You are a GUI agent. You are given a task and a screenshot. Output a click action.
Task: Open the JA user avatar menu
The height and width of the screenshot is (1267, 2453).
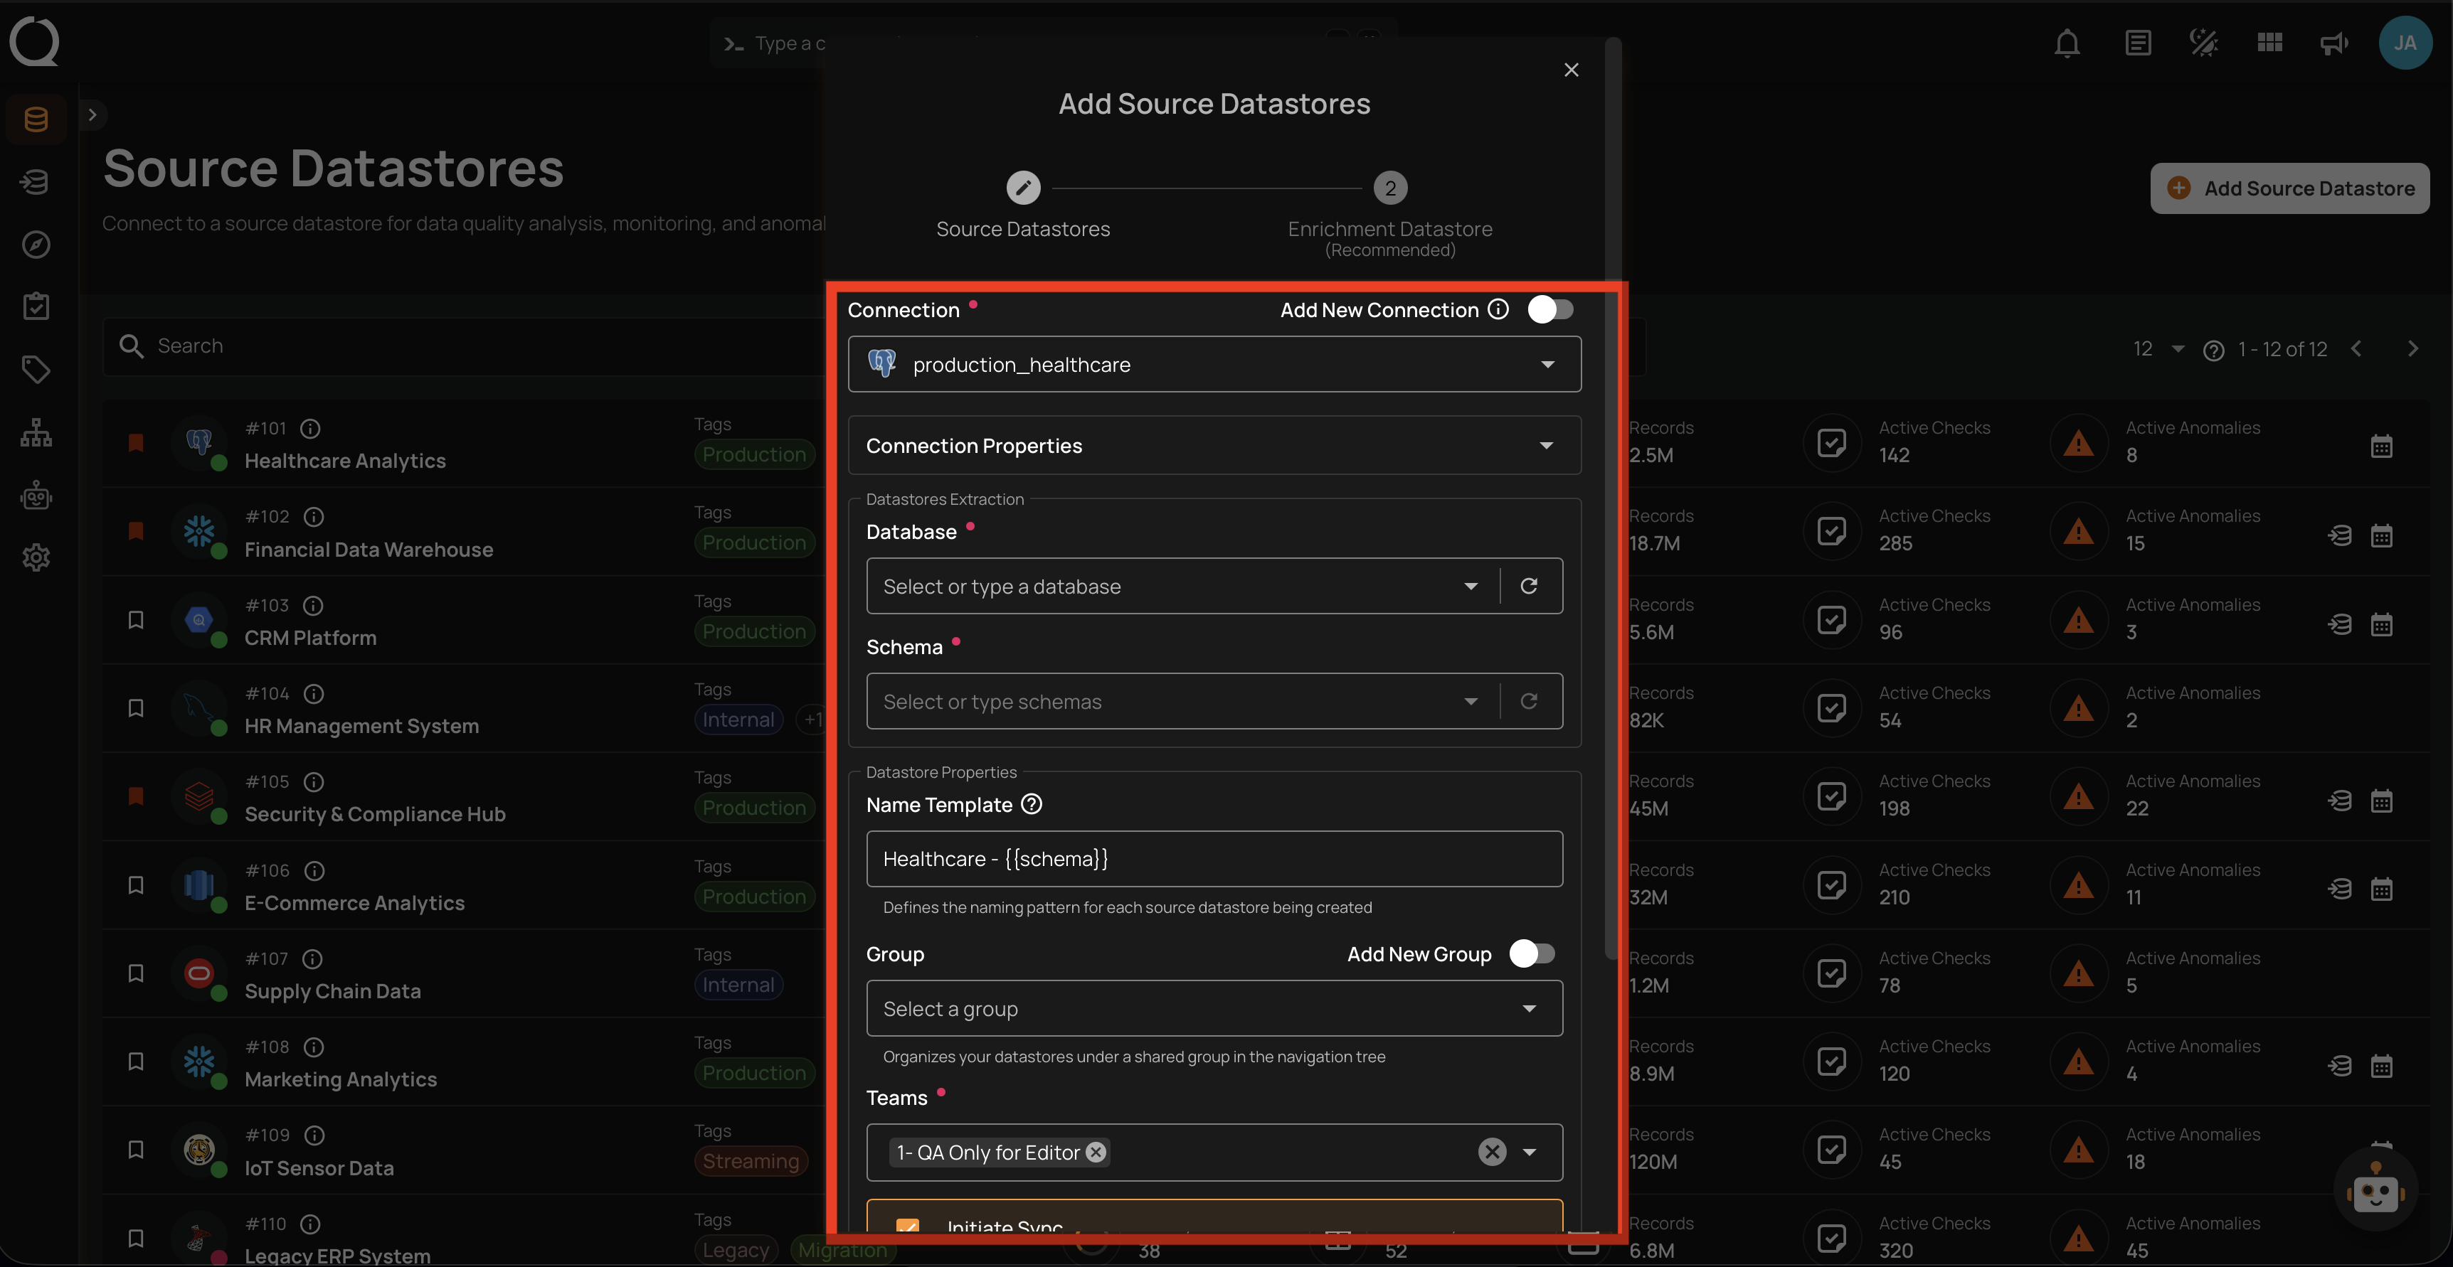tap(2405, 44)
